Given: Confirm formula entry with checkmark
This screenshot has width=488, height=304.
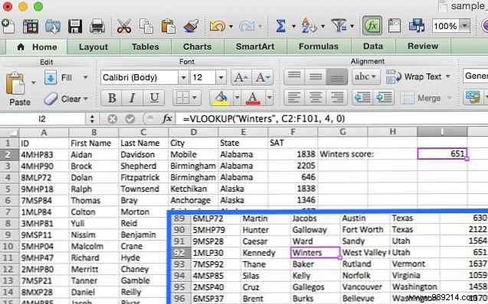Looking at the screenshot, I should pyautogui.click(x=129, y=119).
